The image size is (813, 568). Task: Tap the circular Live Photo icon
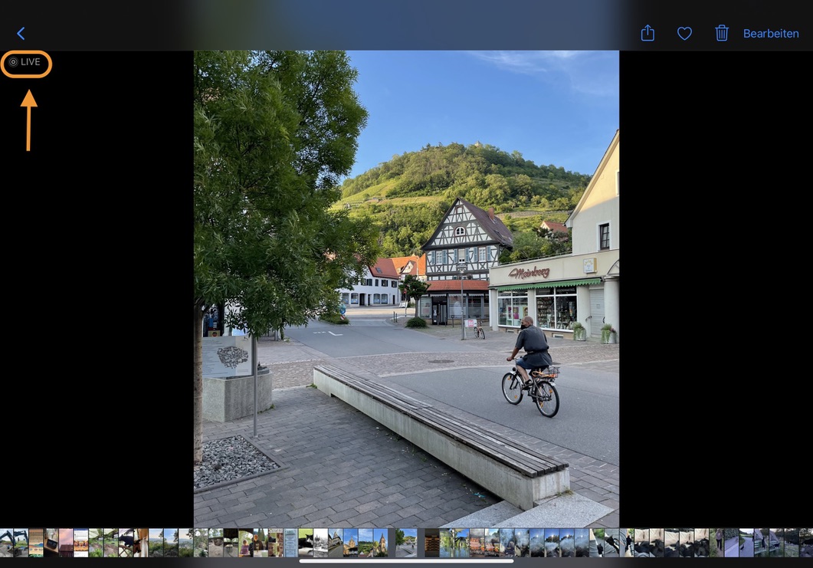pos(13,63)
